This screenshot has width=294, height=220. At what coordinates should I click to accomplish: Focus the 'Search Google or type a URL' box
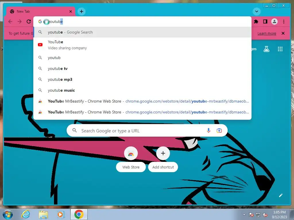pyautogui.click(x=147, y=131)
